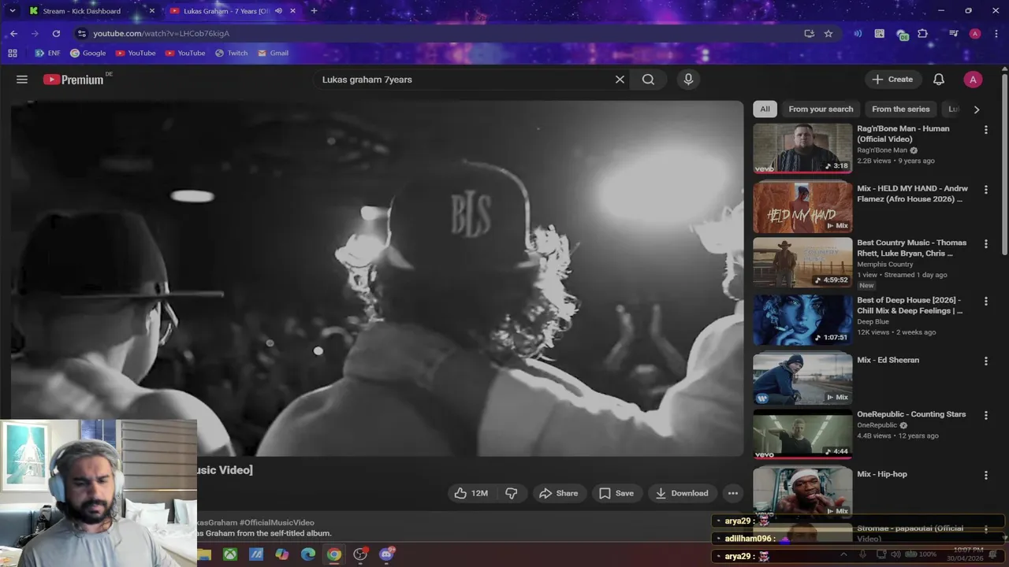This screenshot has width=1009, height=567.
Task: Select the From the series chip
Action: pos(901,109)
